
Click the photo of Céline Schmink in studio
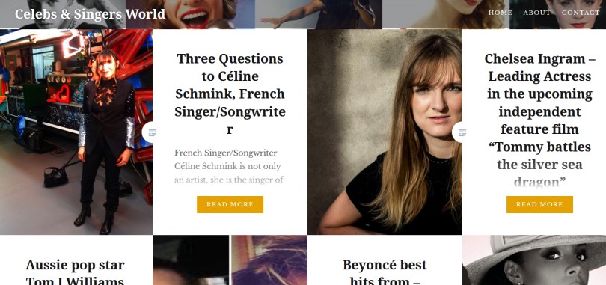(76, 132)
